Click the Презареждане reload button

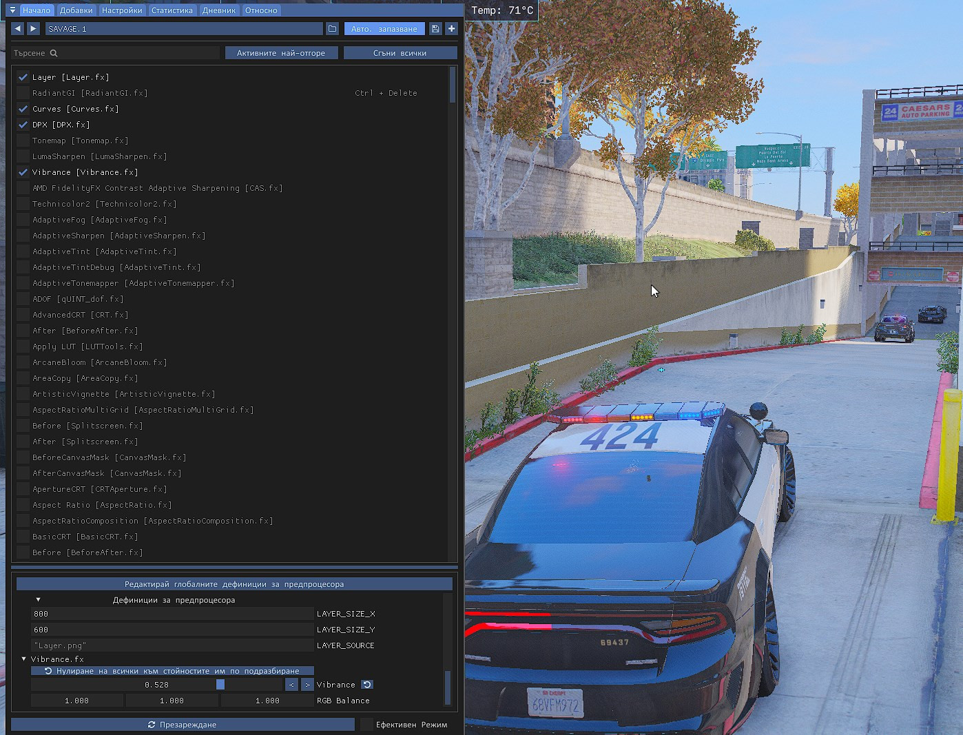[x=183, y=725]
